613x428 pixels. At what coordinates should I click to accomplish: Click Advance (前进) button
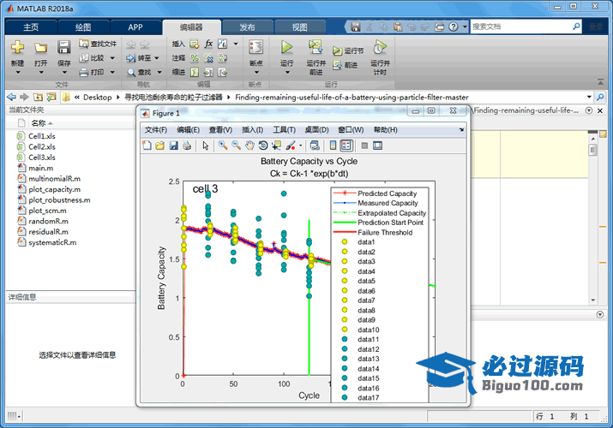click(346, 65)
